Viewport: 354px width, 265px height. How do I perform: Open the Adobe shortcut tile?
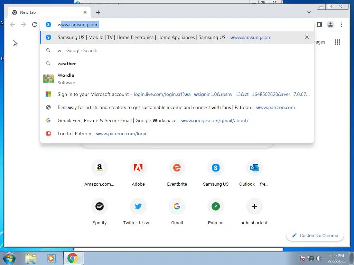[138, 173]
